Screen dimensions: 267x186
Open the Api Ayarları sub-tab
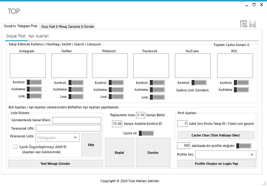click(x=39, y=36)
